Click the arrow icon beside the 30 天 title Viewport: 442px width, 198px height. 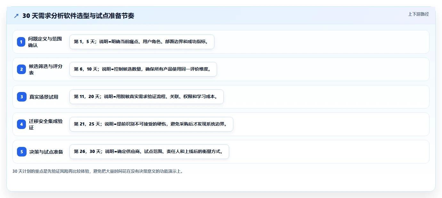[x=16, y=16]
